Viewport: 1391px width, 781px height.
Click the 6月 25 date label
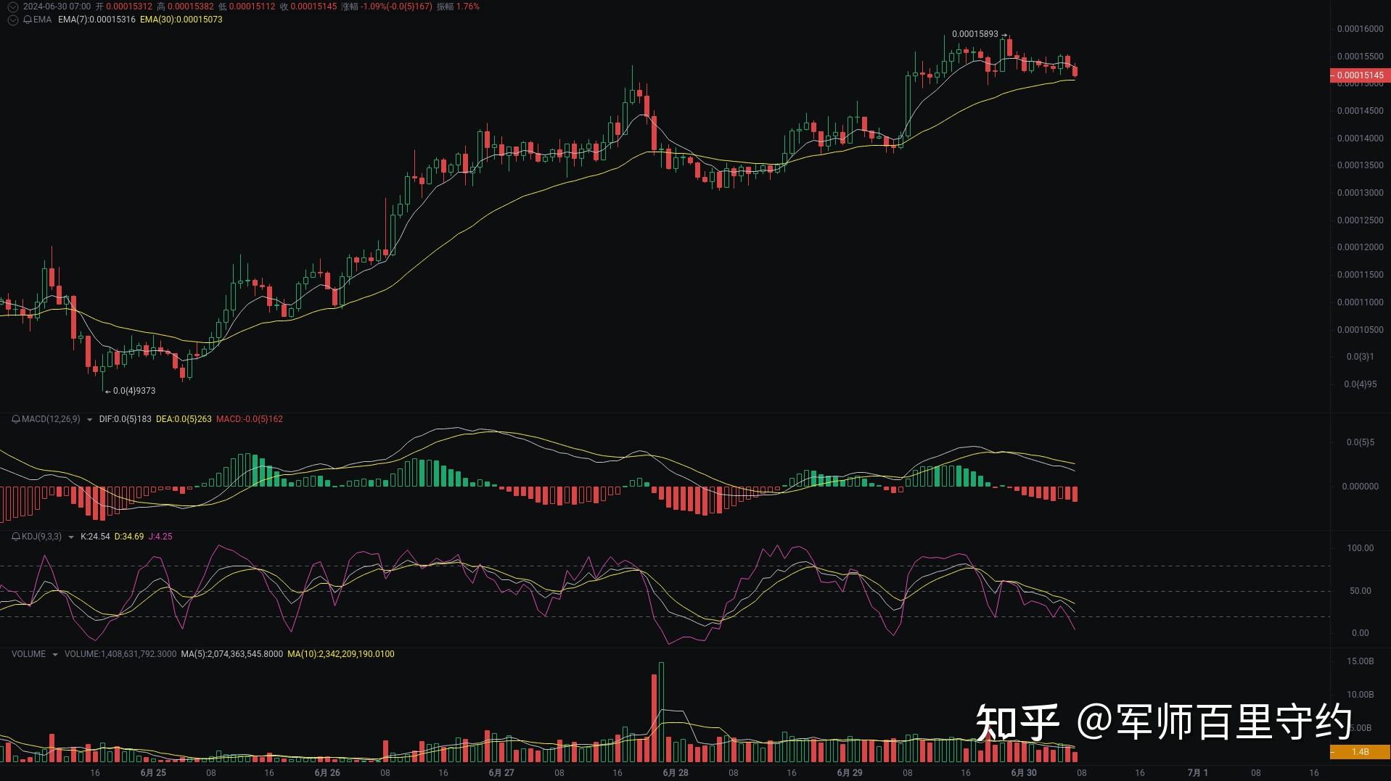click(x=153, y=773)
